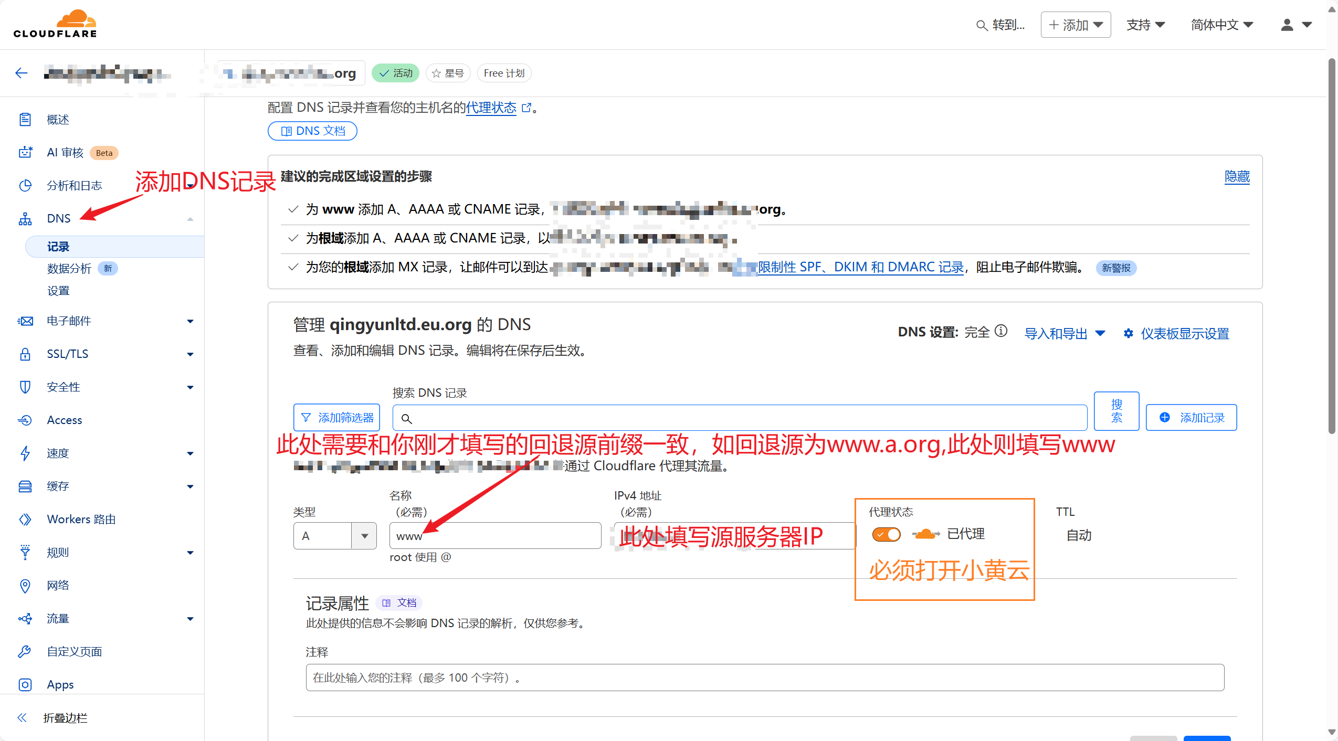Expand the 速度 sidebar section

pos(190,453)
